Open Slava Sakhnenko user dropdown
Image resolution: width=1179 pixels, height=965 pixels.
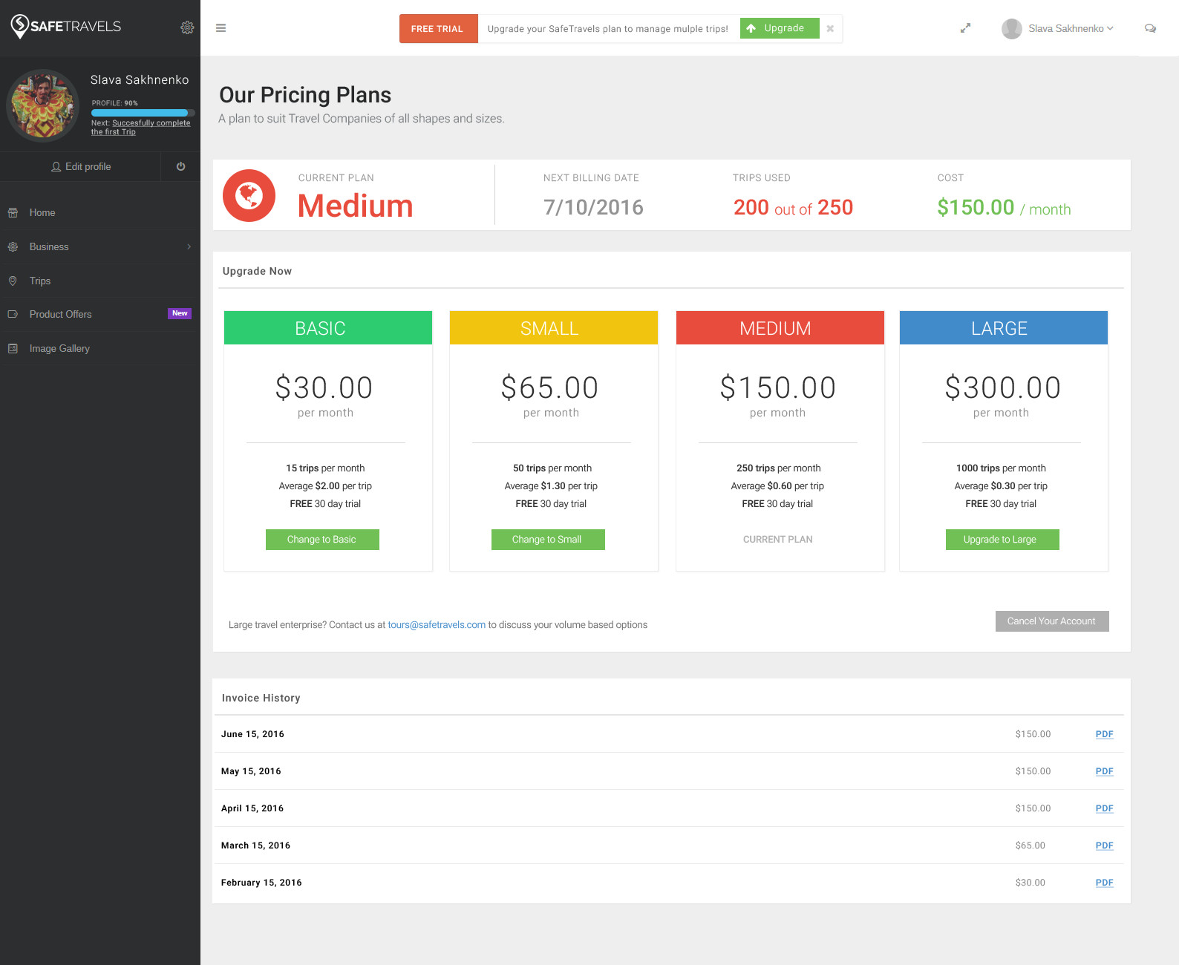(x=1058, y=28)
